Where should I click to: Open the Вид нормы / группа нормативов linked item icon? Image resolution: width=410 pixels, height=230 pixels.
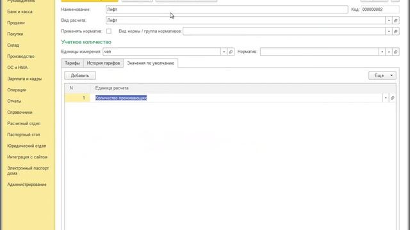[x=396, y=31]
